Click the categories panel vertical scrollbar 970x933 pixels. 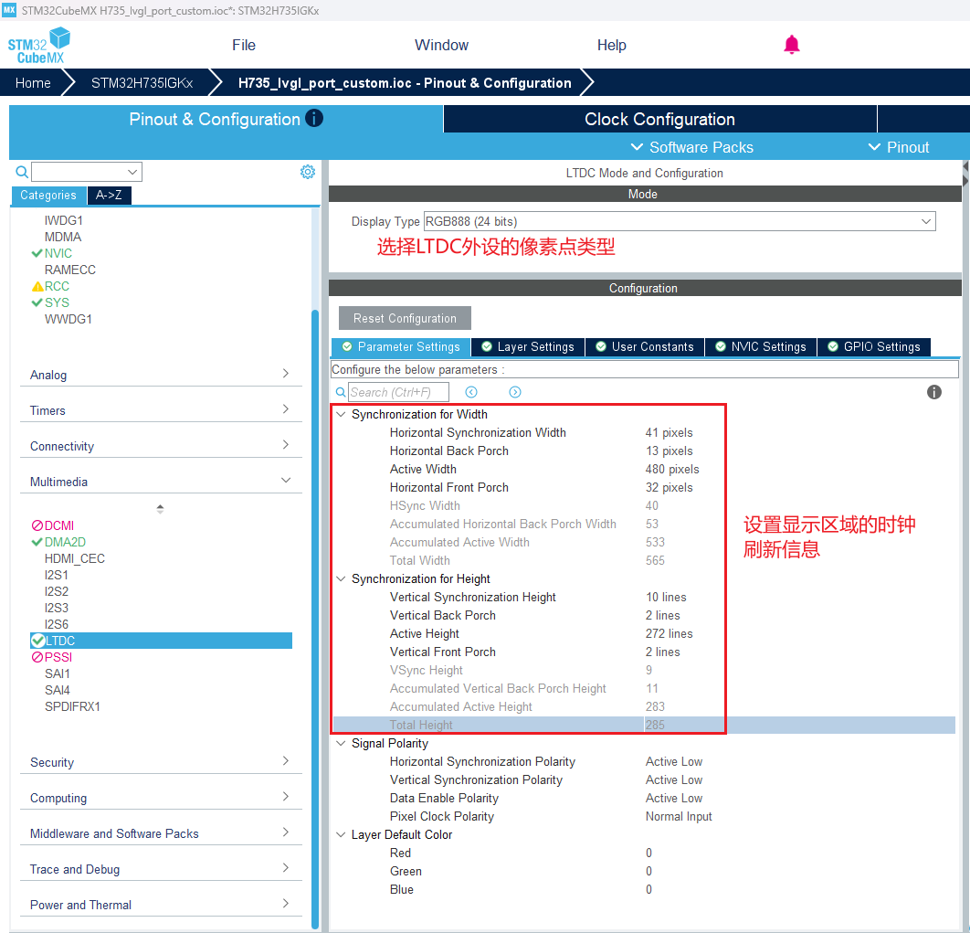pyautogui.click(x=315, y=620)
